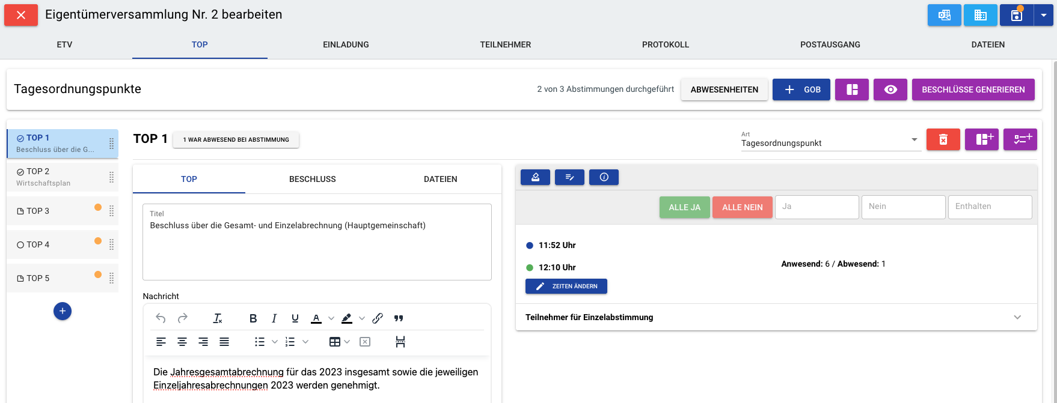The image size is (1057, 403).
Task: Open the insert table dropdown
Action: pos(347,342)
